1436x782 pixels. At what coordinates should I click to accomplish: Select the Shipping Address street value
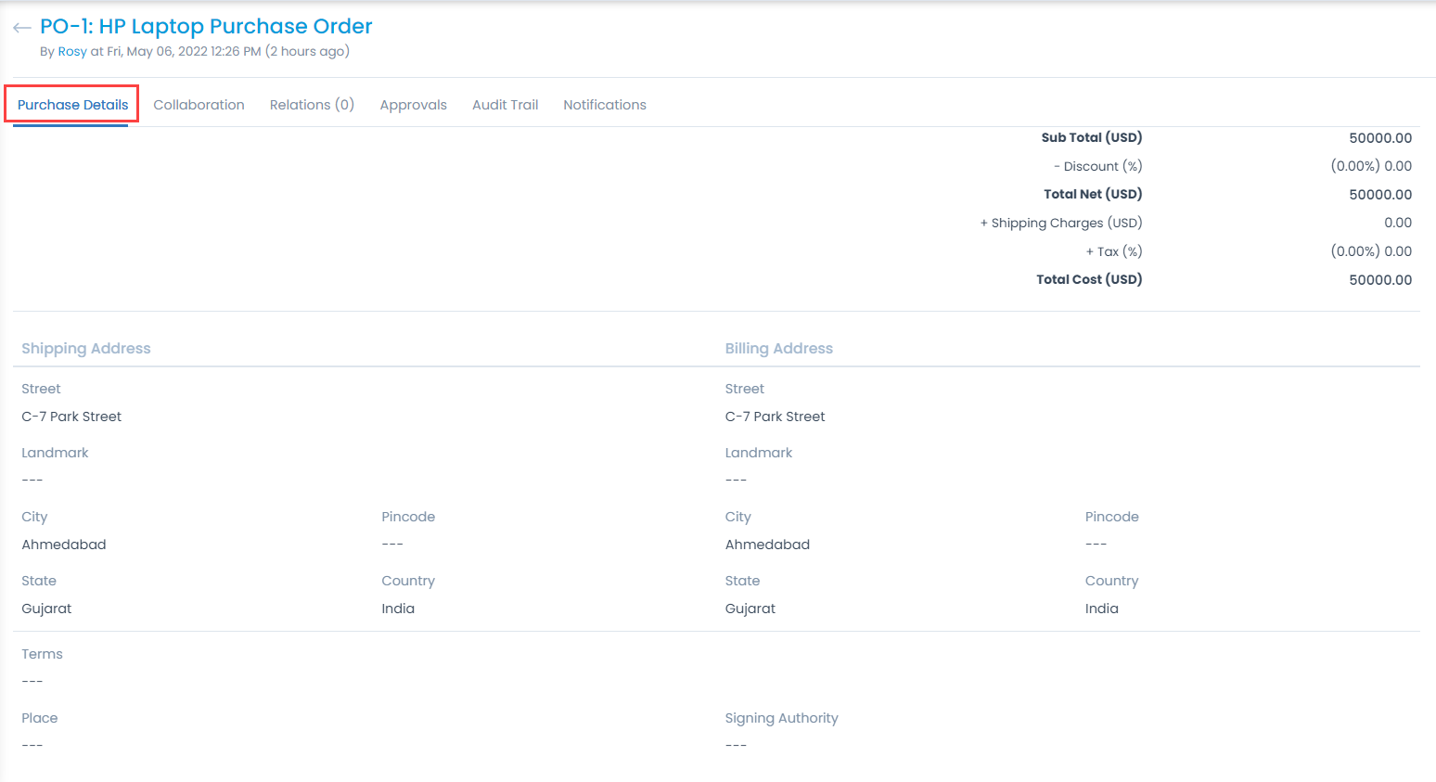pos(71,416)
